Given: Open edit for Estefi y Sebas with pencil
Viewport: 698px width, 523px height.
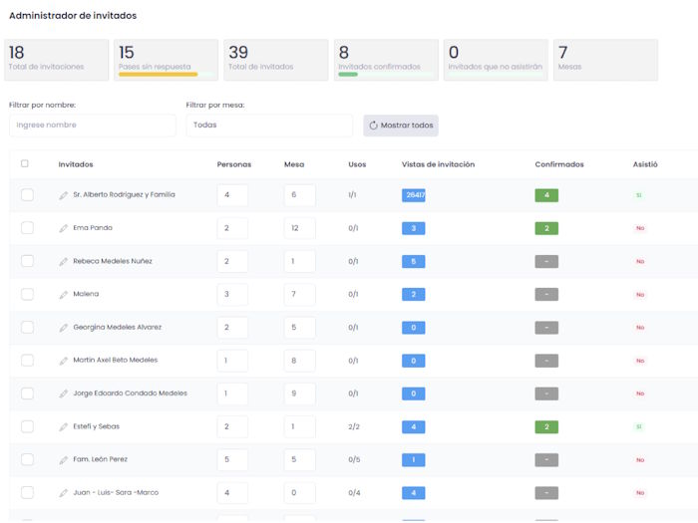Looking at the screenshot, I should coord(64,427).
